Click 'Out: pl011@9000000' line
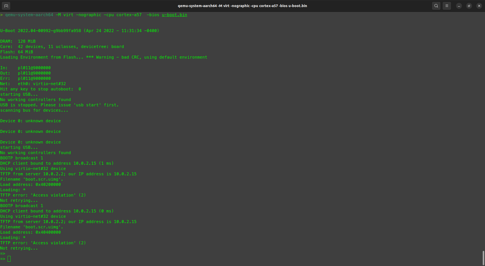This screenshot has width=485, height=266. (26, 73)
